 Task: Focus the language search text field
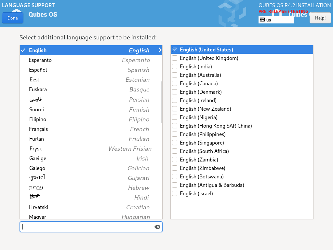coord(87,227)
